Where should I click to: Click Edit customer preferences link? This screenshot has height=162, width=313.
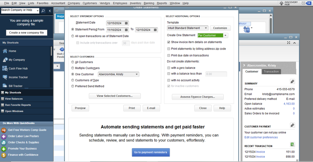click(261, 137)
